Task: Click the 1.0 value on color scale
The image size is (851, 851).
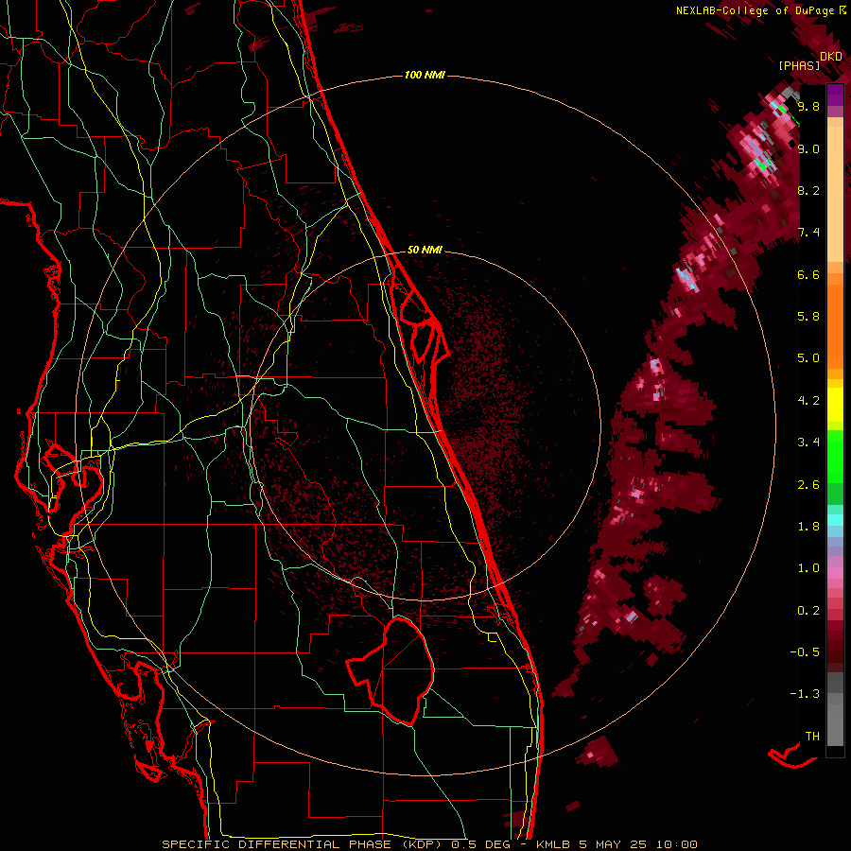Action: [808, 568]
